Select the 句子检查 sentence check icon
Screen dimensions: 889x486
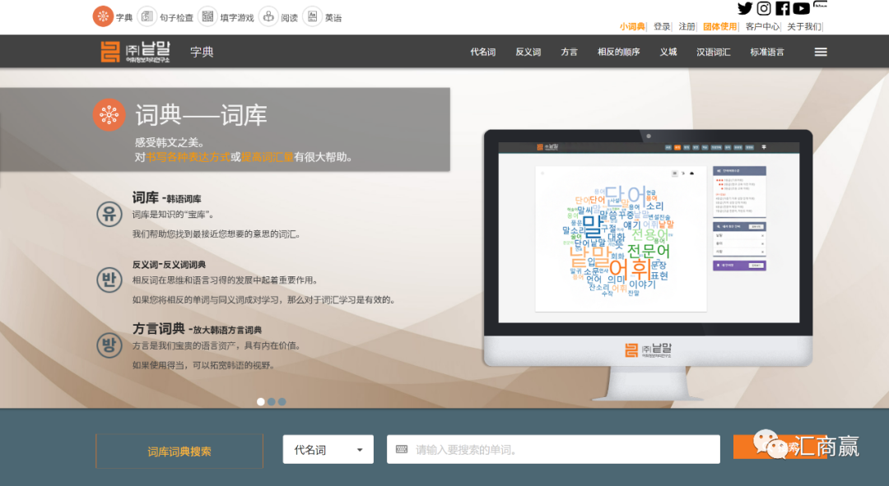(148, 16)
